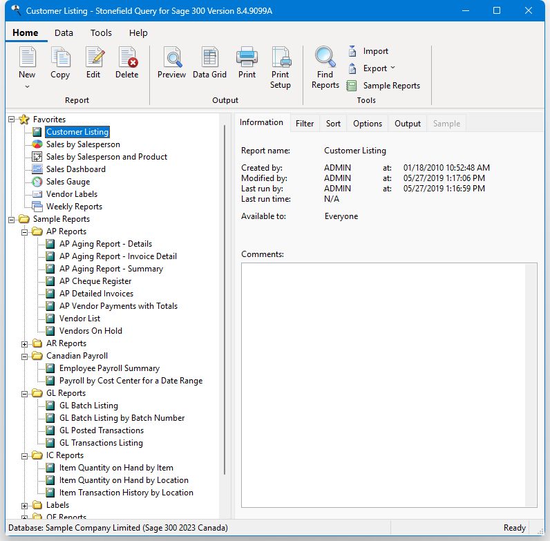Click the Vendor Labels icon
The width and height of the screenshot is (550, 541).
tap(37, 194)
